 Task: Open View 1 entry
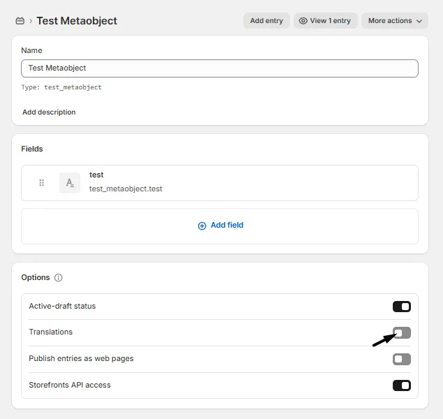pos(326,21)
